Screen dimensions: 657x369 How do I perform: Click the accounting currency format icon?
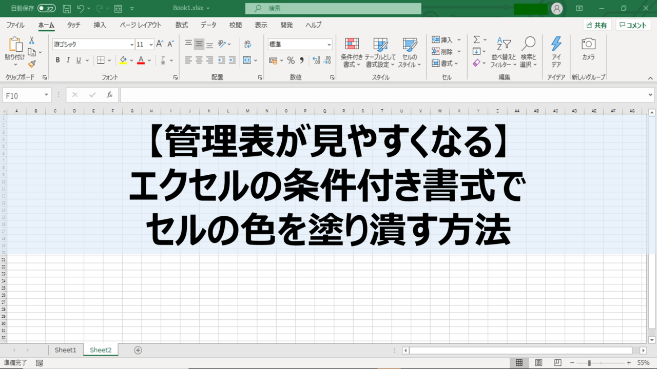click(274, 60)
